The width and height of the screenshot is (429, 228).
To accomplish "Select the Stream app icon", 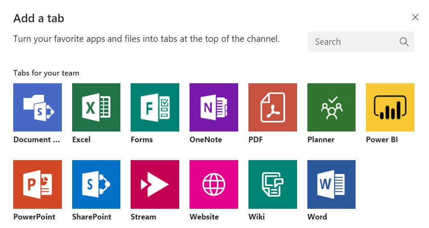I will click(x=155, y=184).
